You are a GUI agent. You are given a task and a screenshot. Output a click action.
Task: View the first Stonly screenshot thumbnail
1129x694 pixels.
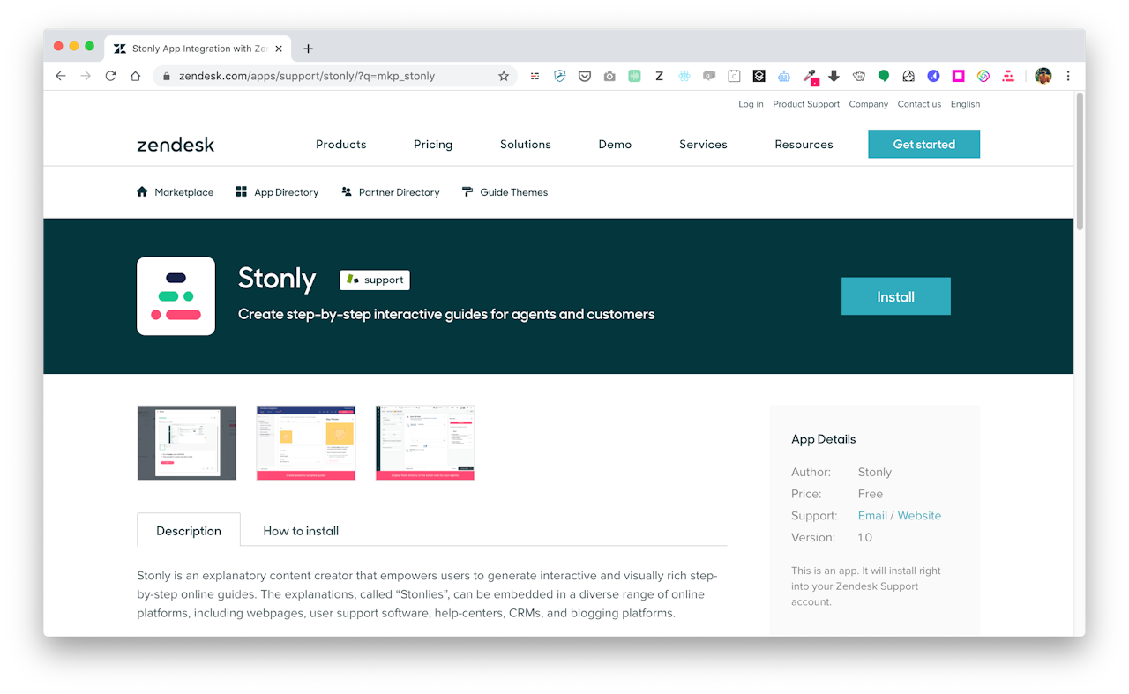(x=186, y=442)
